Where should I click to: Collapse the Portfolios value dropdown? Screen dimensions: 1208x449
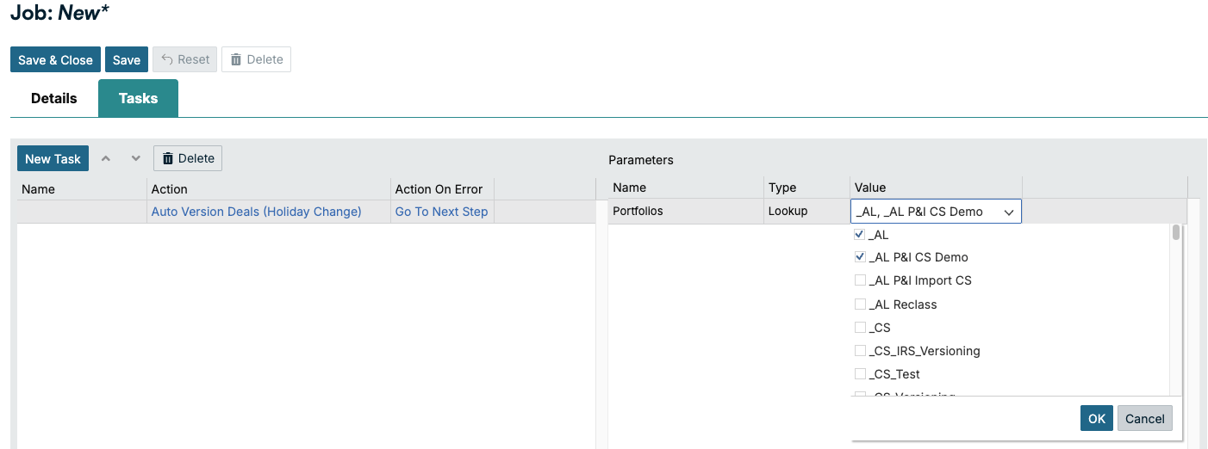click(1009, 212)
